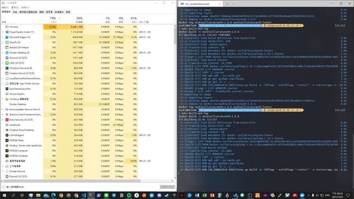Sort by the 41% GPU column header
Image resolution: width=354 pixels, height=199 pixels.
[131, 20]
